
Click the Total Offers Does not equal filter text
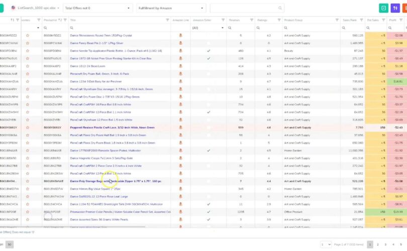(17, 232)
